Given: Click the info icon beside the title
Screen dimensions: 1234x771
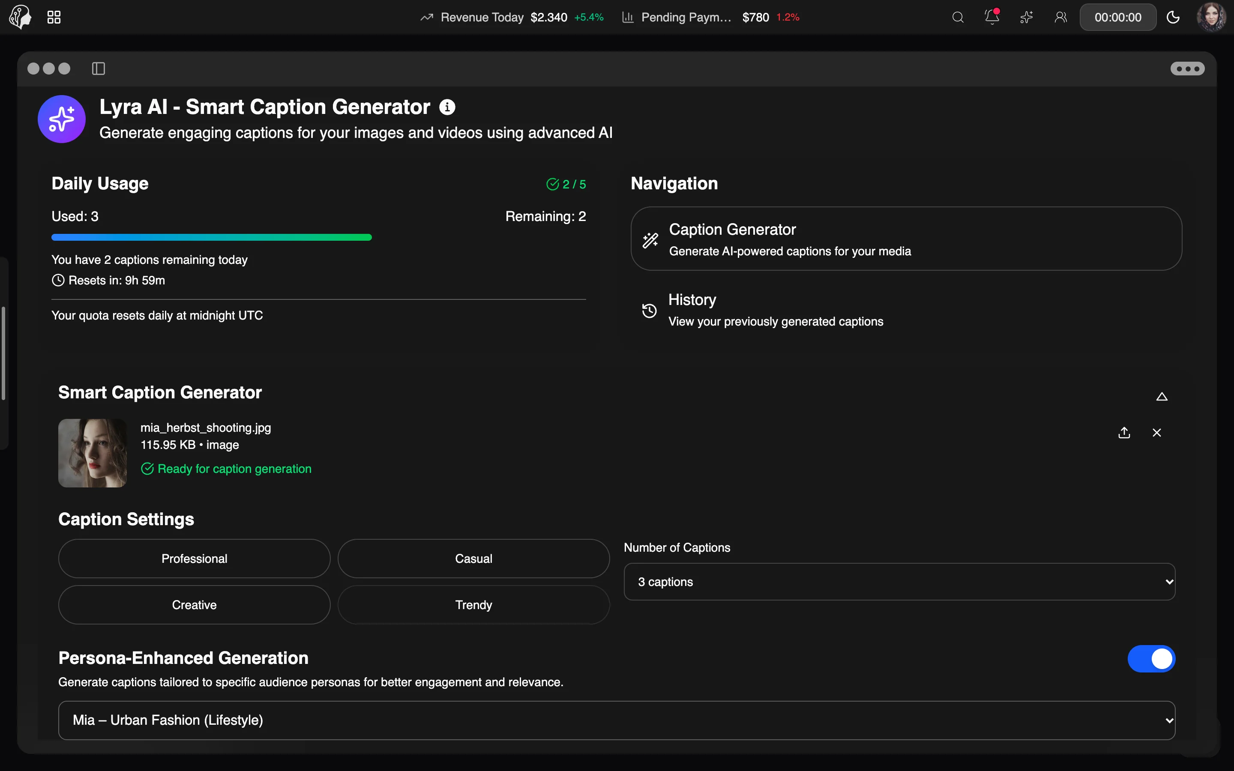Looking at the screenshot, I should coord(447,107).
